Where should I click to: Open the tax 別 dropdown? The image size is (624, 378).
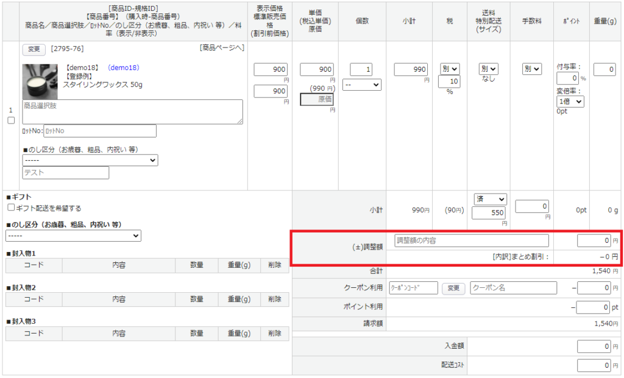[450, 69]
